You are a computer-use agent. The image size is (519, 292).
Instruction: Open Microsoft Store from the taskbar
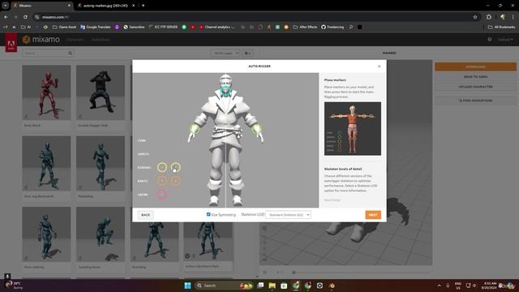coord(284,286)
